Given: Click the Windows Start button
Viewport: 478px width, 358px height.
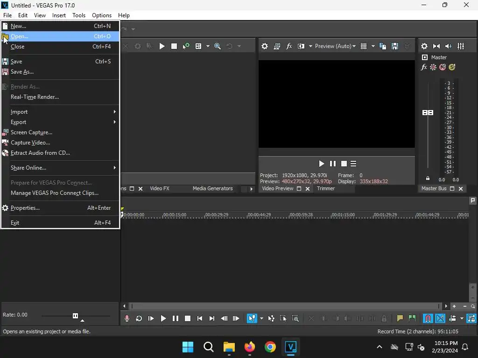Looking at the screenshot, I should pyautogui.click(x=188, y=347).
